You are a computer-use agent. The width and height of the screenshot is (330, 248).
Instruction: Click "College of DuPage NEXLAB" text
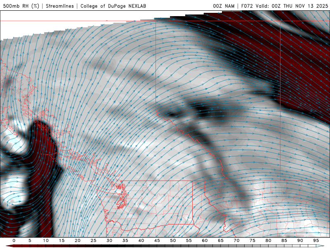[x=113, y=6]
